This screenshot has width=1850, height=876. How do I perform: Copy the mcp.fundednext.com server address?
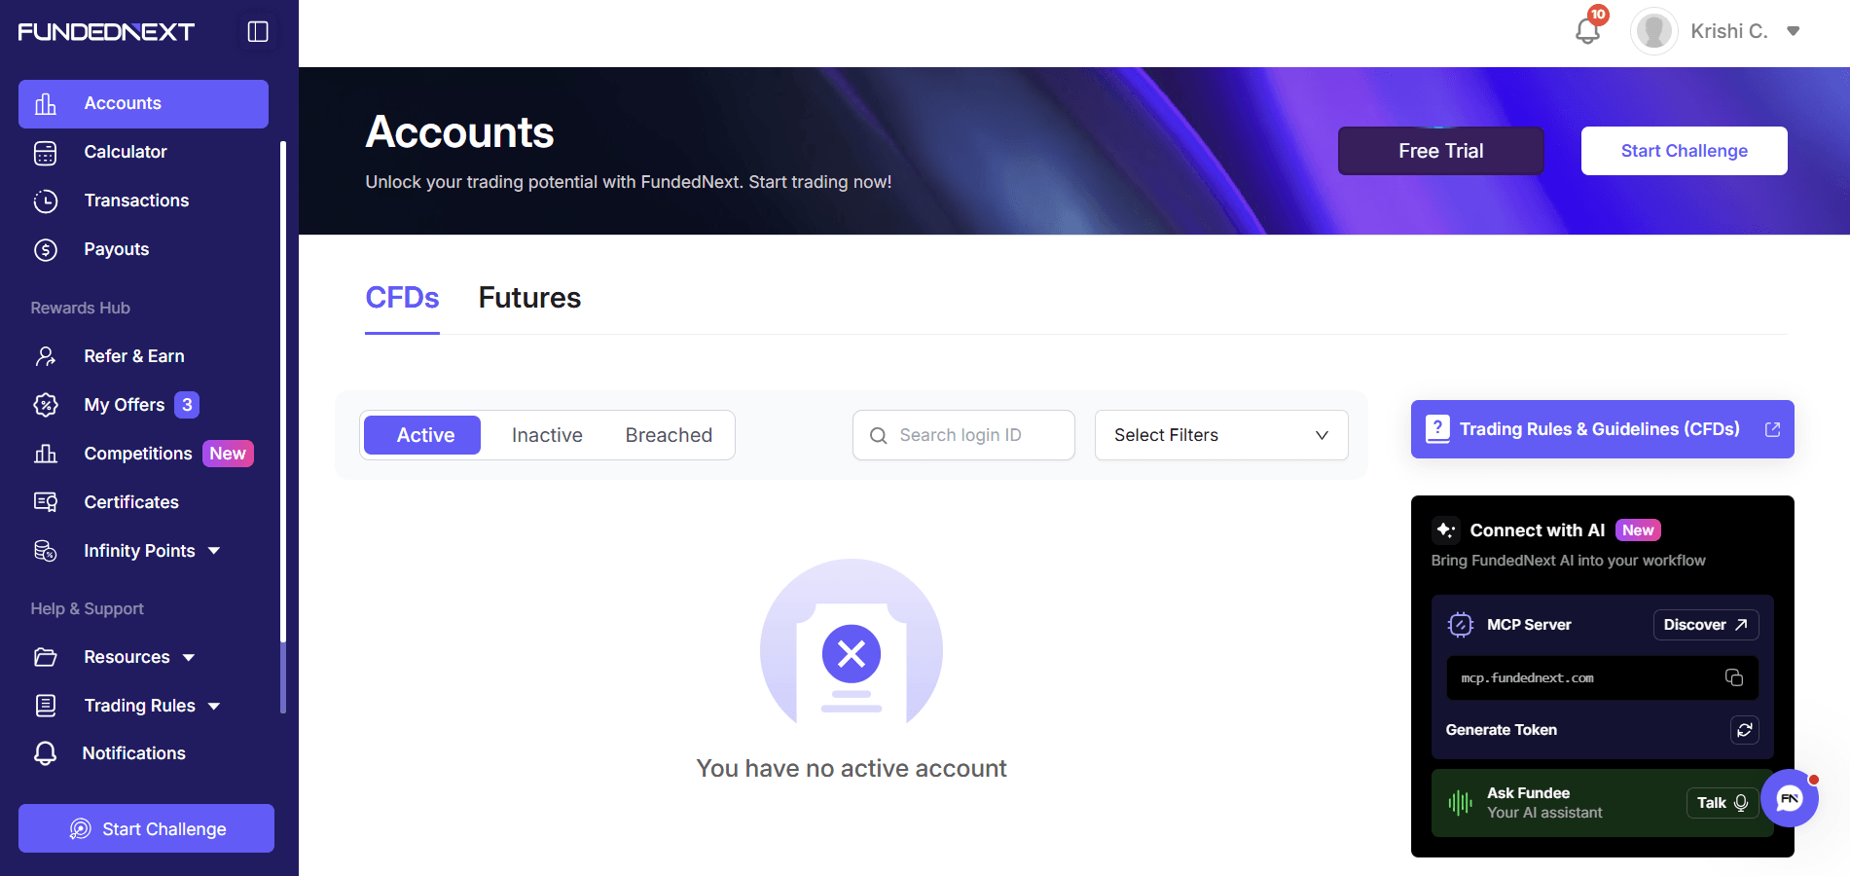tap(1734, 677)
